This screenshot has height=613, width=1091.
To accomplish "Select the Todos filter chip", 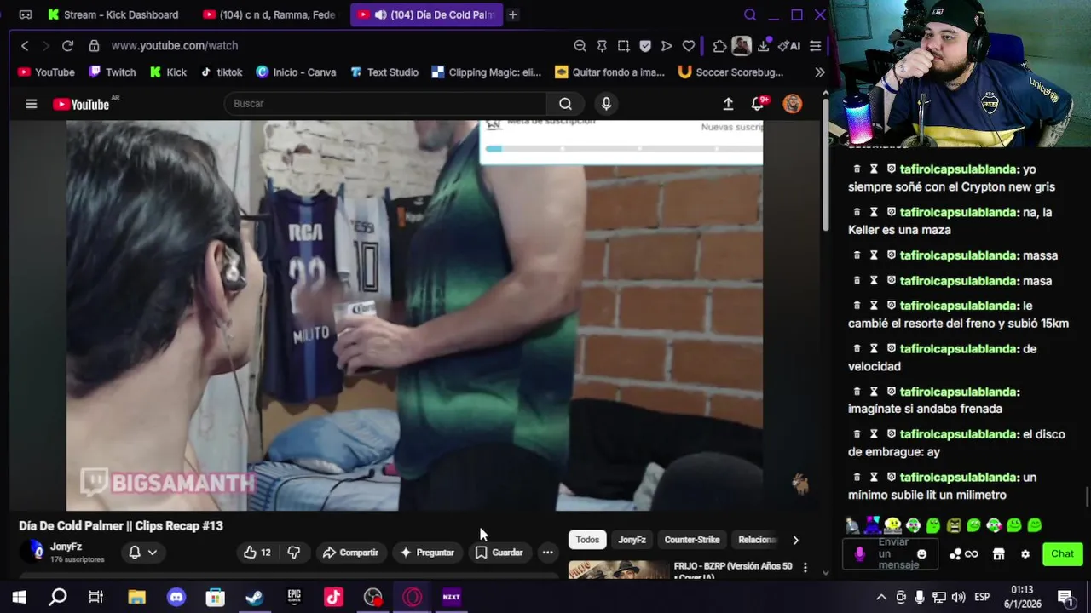I will (x=587, y=540).
